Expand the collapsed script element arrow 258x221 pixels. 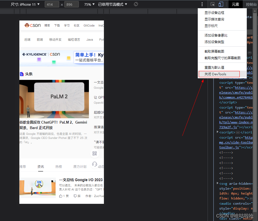pos(217,132)
